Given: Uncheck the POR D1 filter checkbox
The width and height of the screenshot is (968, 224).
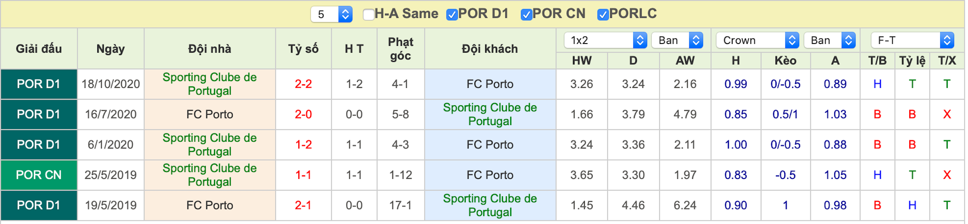Looking at the screenshot, I should [452, 15].
